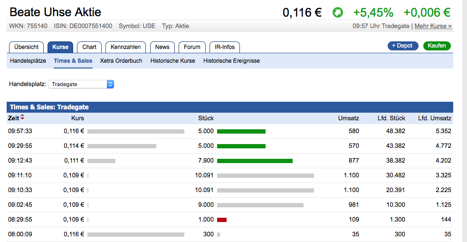Click the time 09:12:43
Image resolution: width=467 pixels, height=242 pixels.
tap(20, 161)
